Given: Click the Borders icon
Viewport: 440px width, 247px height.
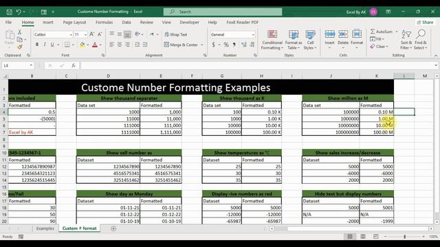Looking at the screenshot, I should pyautogui.click(x=67, y=45).
